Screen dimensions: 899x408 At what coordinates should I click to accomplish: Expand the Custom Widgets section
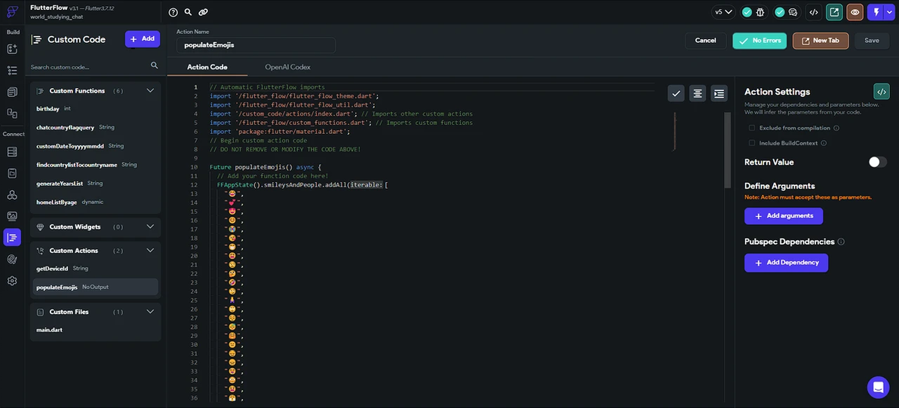point(150,227)
